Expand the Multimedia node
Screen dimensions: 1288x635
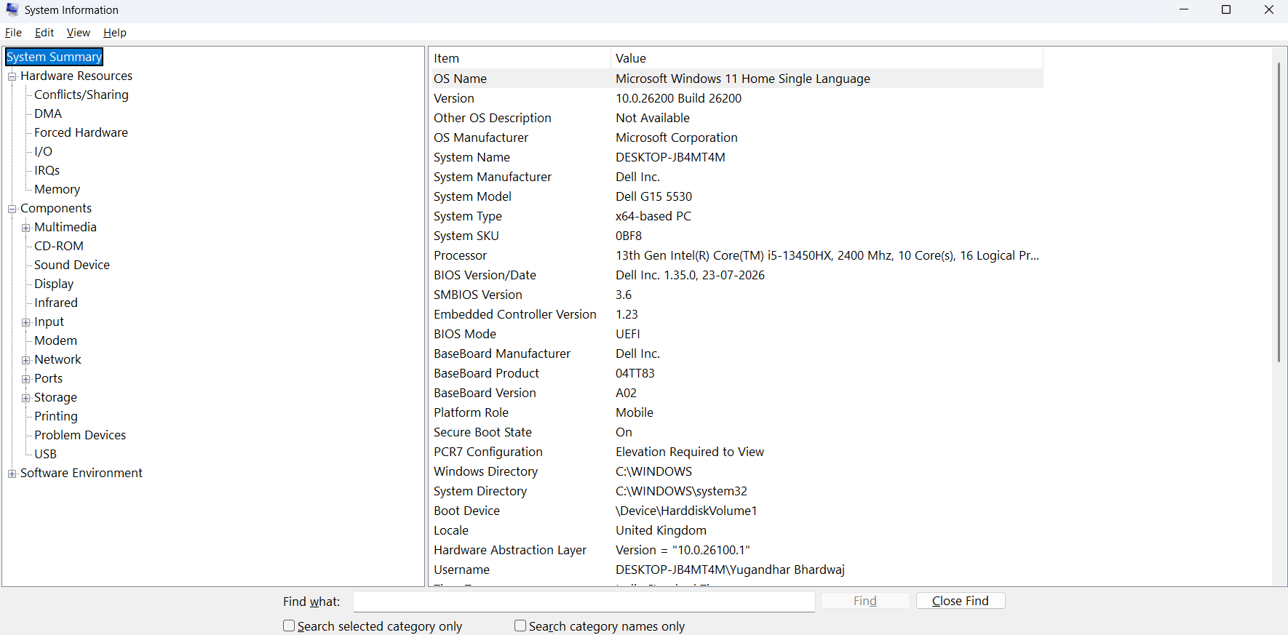(26, 228)
